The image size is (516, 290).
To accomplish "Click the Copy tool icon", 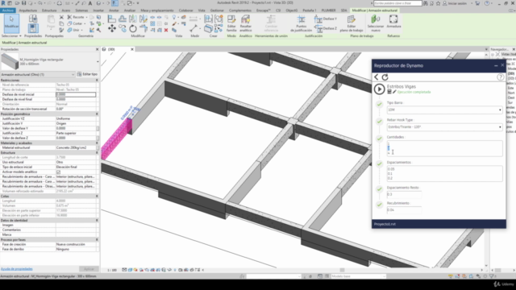I will (x=123, y=28).
